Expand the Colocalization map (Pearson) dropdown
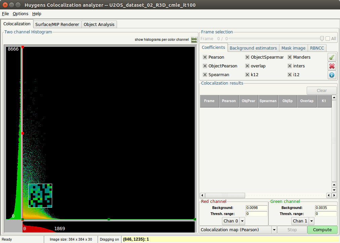 tap(274, 230)
